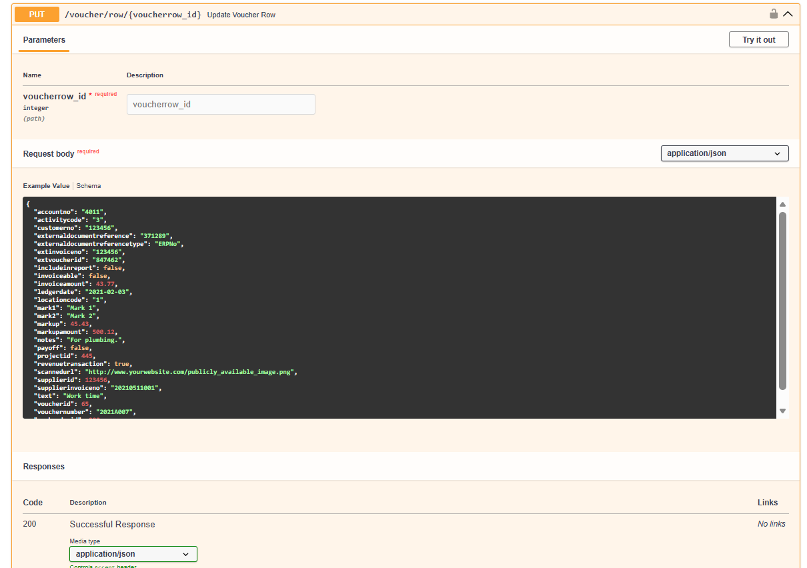Click the 200 response code
The height and width of the screenshot is (568, 807).
click(29, 524)
